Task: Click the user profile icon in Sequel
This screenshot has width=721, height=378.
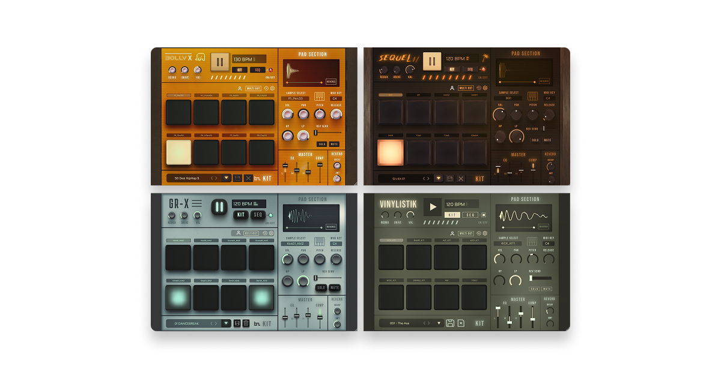Action: [452, 88]
